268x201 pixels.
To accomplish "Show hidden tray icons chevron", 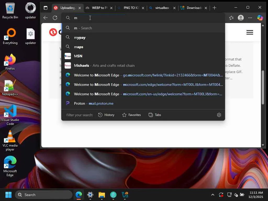I will (213, 195).
